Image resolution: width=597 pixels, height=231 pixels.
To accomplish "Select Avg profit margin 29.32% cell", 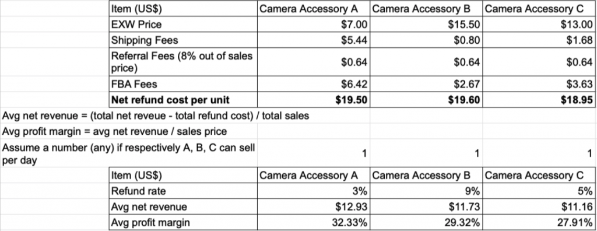I will click(x=426, y=222).
